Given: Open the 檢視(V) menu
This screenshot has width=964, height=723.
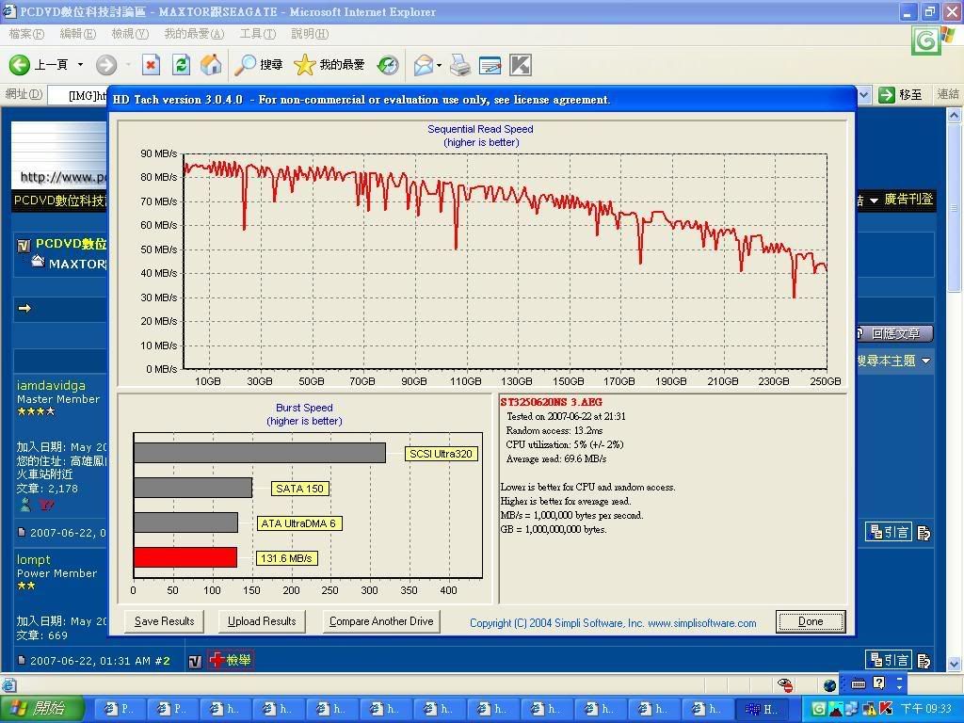Looking at the screenshot, I should point(130,34).
